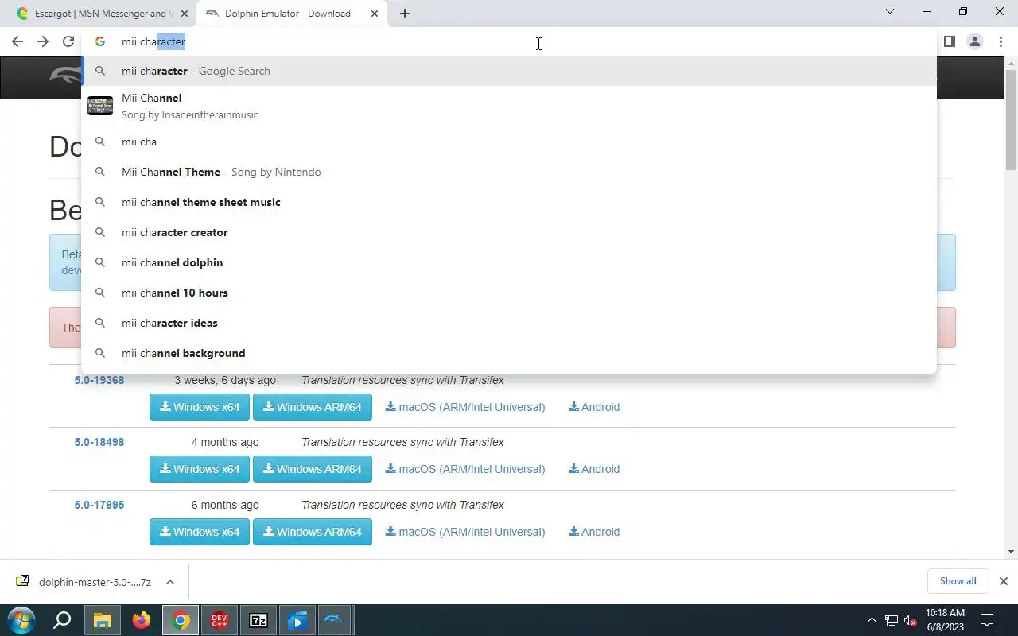Download Windows ARM64 build of 5.0-17995
The image size is (1018, 636).
click(x=313, y=532)
